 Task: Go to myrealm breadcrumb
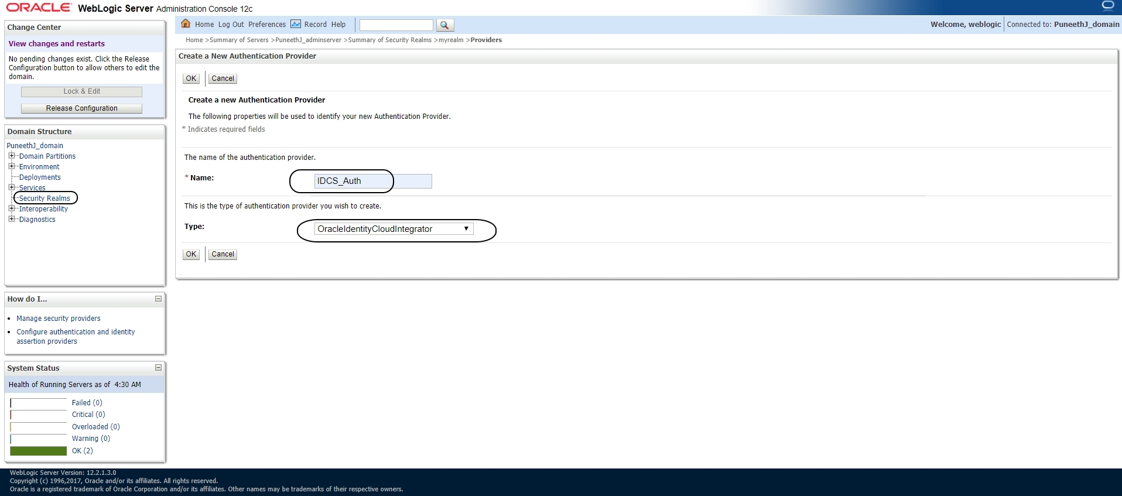pos(451,40)
